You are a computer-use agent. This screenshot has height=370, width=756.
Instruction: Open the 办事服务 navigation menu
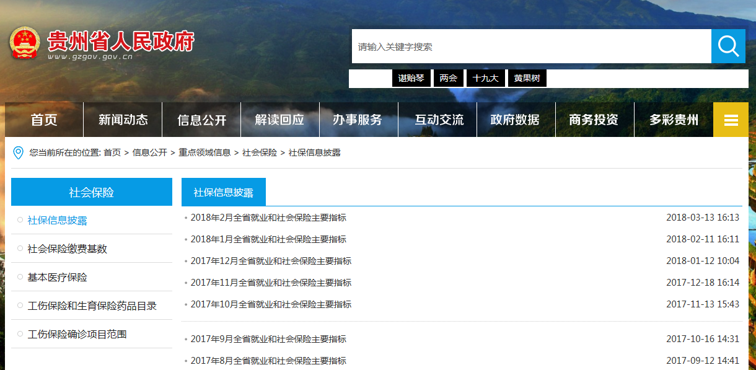pos(358,120)
